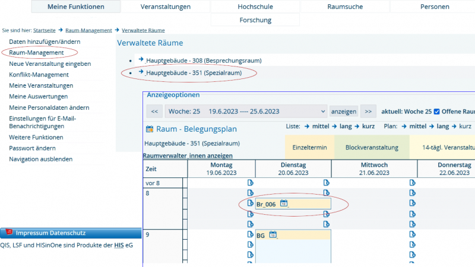Viewport: 475px width, 267px height.
Task: Open Passwort ändern in sidebar
Action: coord(32,148)
